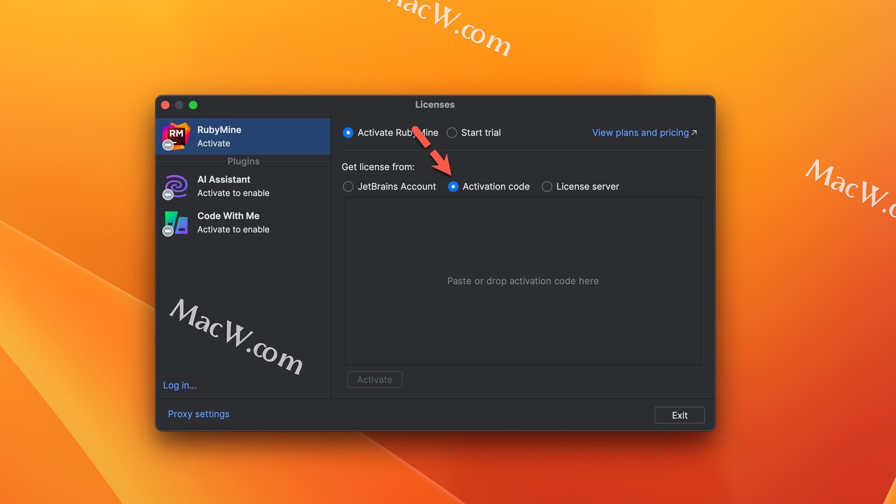The height and width of the screenshot is (504, 896).
Task: Click the Licenses window title
Action: (435, 105)
